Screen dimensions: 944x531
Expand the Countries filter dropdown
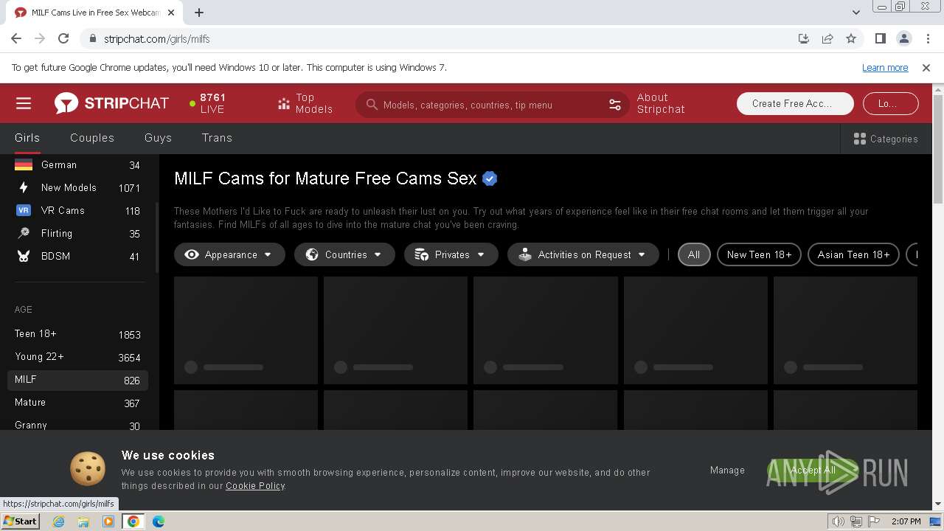pyautogui.click(x=344, y=254)
